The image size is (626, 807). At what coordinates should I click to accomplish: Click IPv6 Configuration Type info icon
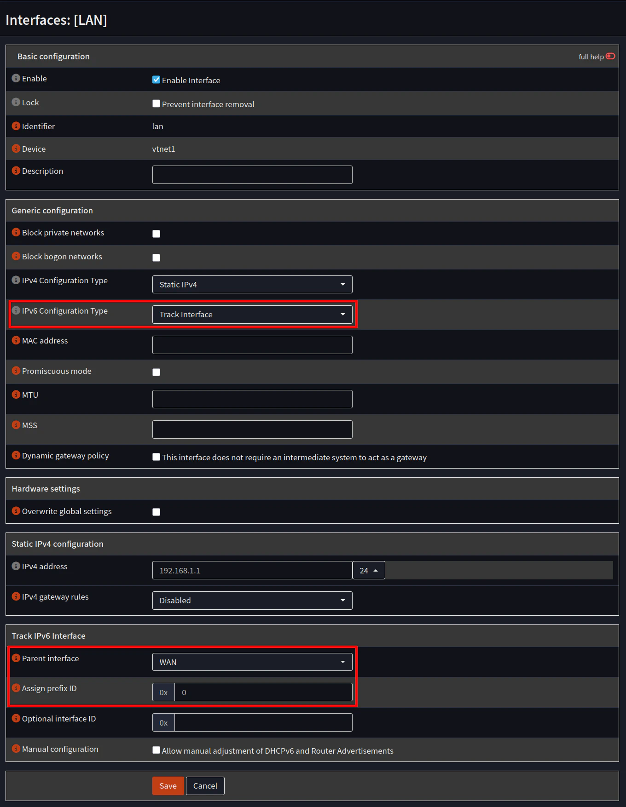pos(16,310)
